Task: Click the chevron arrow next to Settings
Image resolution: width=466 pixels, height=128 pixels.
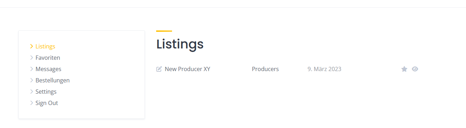Action: click(x=31, y=92)
